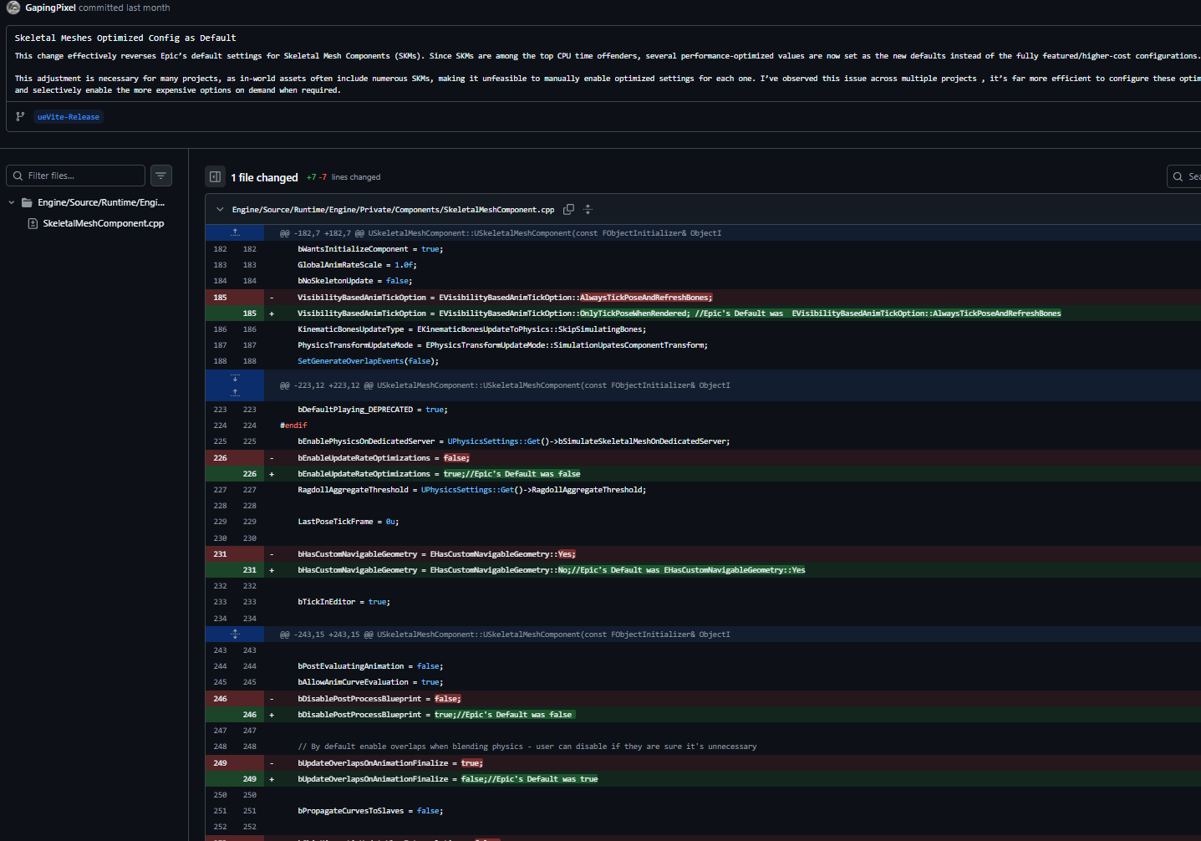This screenshot has height=841, width=1201.
Task: Click the GapingPixel committer name
Action: (x=51, y=8)
